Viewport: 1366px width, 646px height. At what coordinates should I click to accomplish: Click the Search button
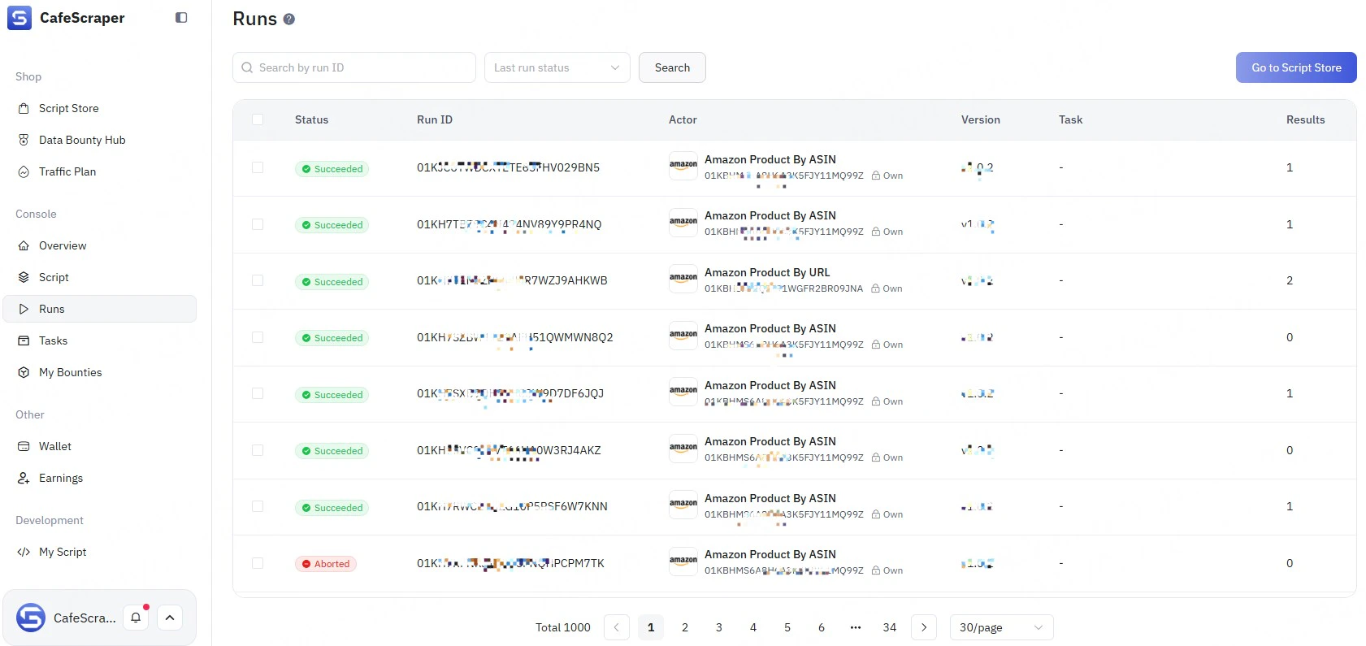click(x=672, y=67)
